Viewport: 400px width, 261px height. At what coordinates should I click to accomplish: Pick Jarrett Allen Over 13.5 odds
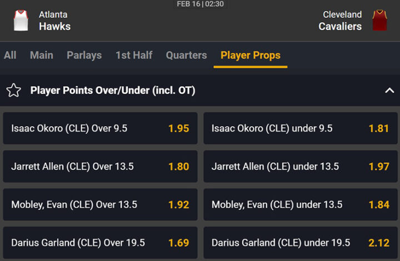click(100, 166)
